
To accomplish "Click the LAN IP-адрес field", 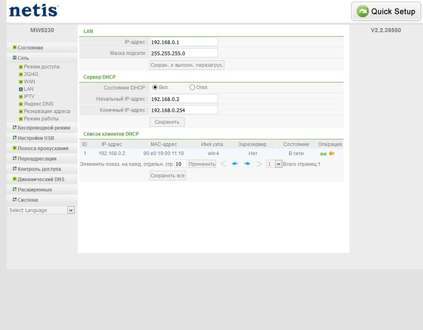I will [184, 42].
